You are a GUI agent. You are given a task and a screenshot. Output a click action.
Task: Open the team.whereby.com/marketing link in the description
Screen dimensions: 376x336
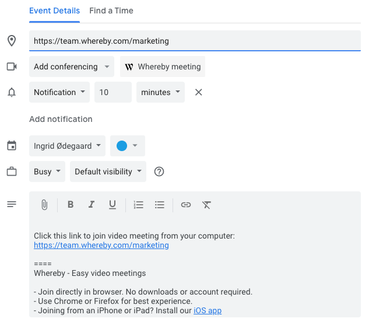tap(101, 245)
